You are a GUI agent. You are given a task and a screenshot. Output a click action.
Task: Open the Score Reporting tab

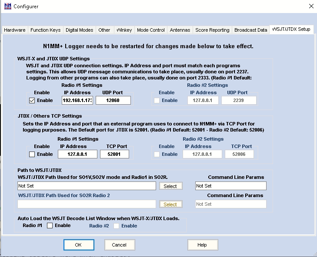212,30
